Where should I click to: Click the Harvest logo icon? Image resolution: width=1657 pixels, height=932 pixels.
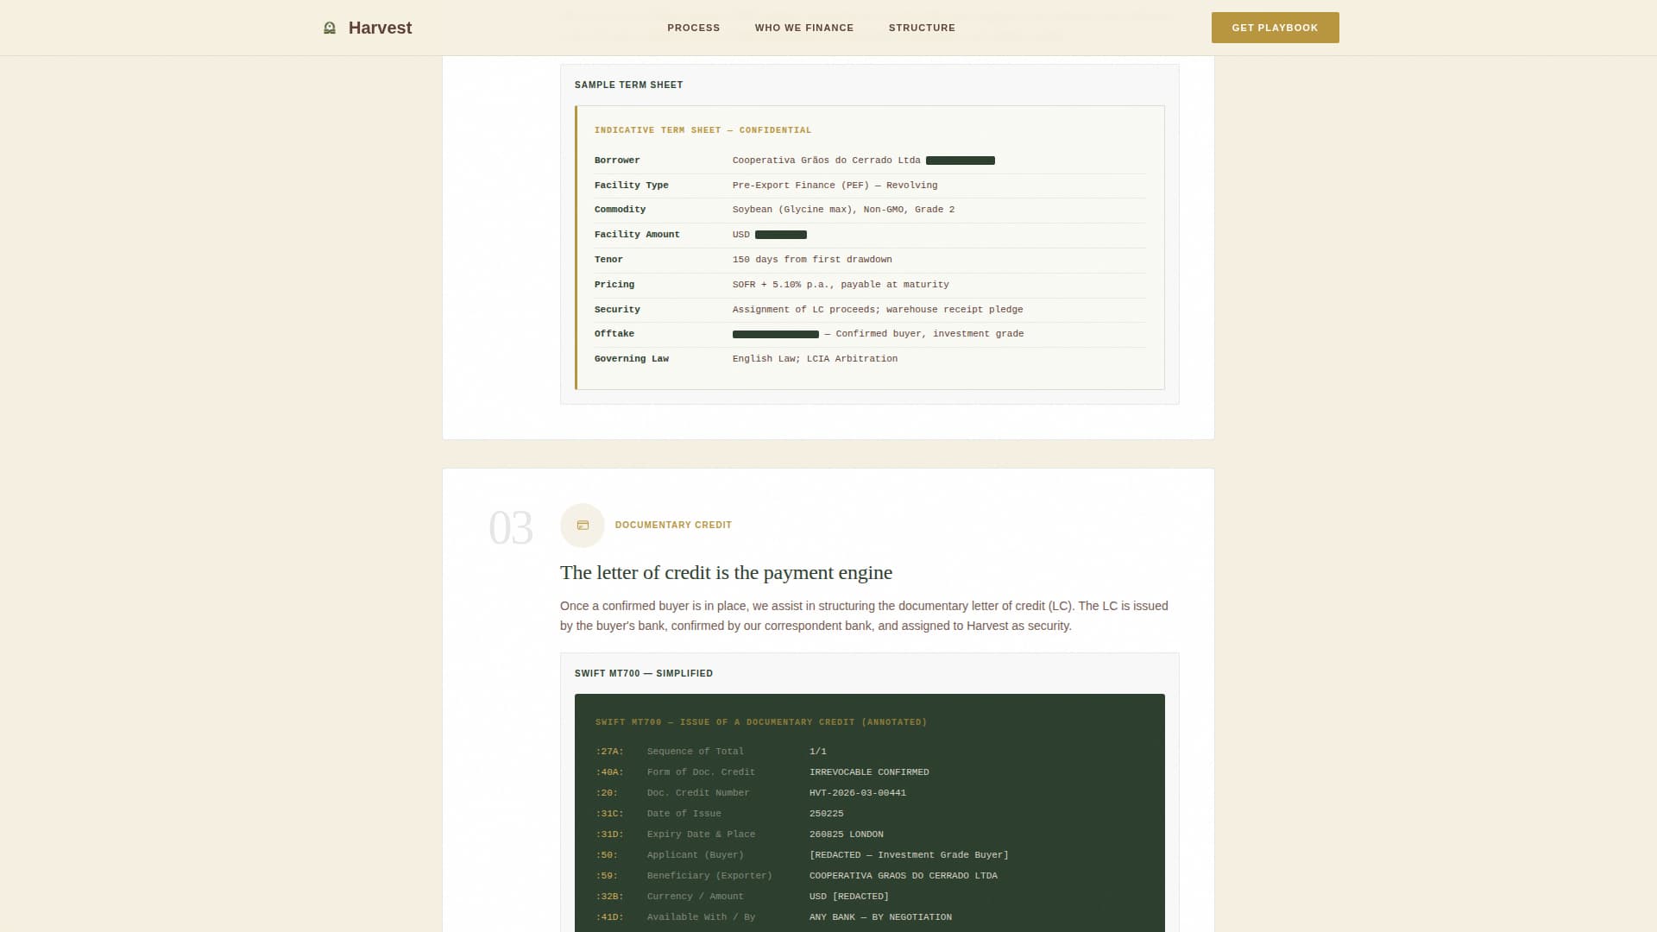[329, 28]
